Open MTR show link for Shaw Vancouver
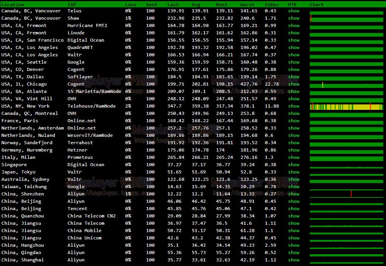Viewport: 386px width, 266px height. [294, 18]
